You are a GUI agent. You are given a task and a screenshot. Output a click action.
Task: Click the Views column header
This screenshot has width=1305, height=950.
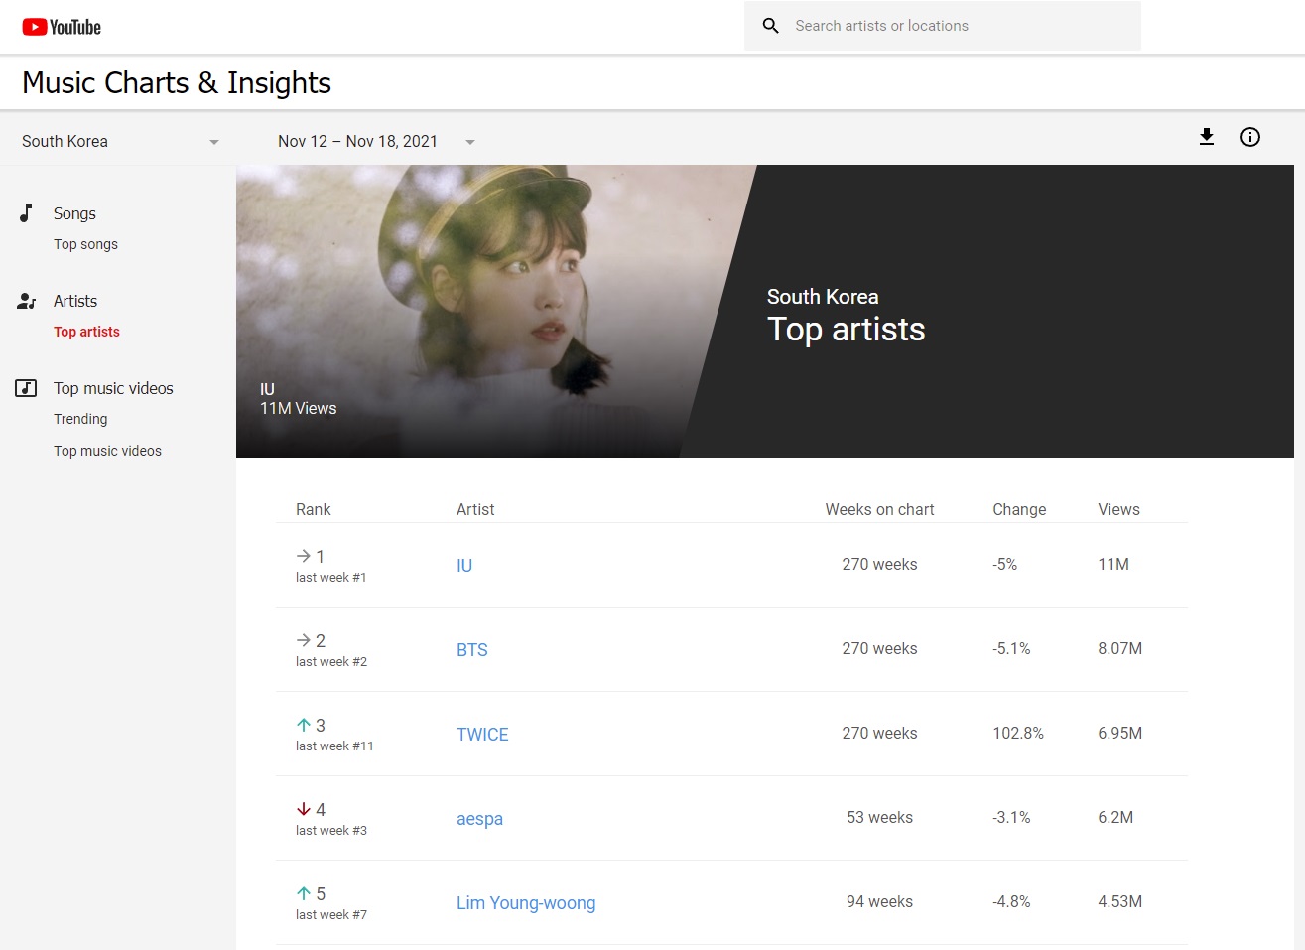coord(1118,509)
